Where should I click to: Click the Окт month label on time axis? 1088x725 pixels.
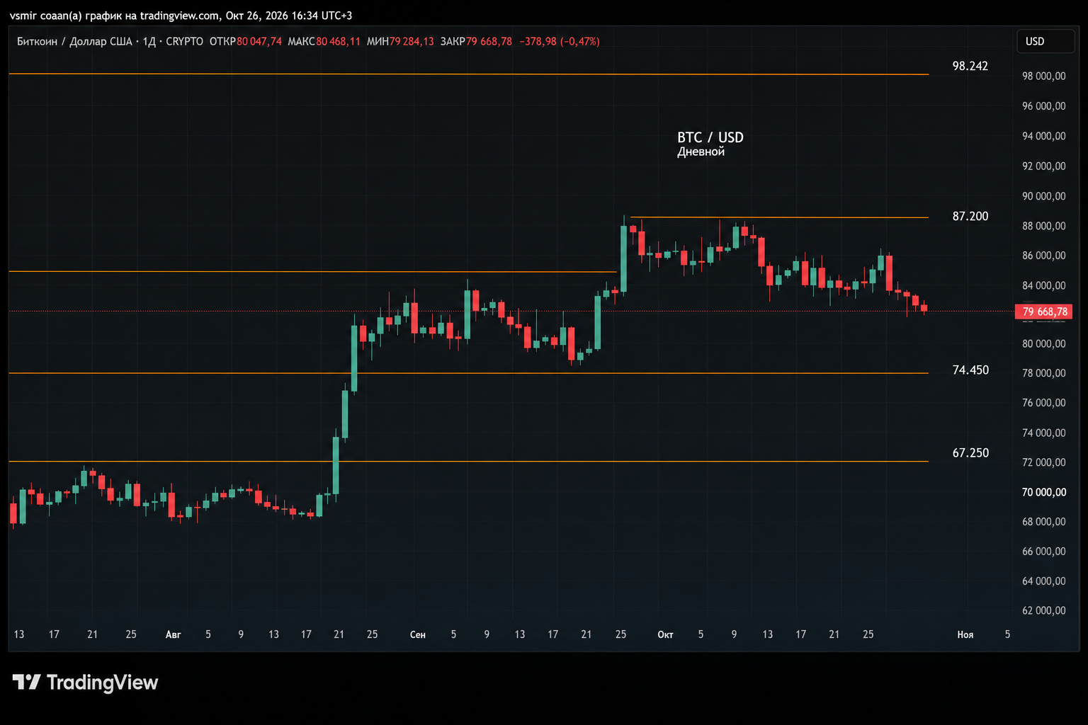pos(665,634)
